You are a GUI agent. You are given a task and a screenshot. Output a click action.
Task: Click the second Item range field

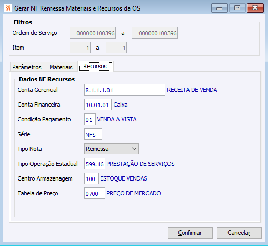pos(116,48)
